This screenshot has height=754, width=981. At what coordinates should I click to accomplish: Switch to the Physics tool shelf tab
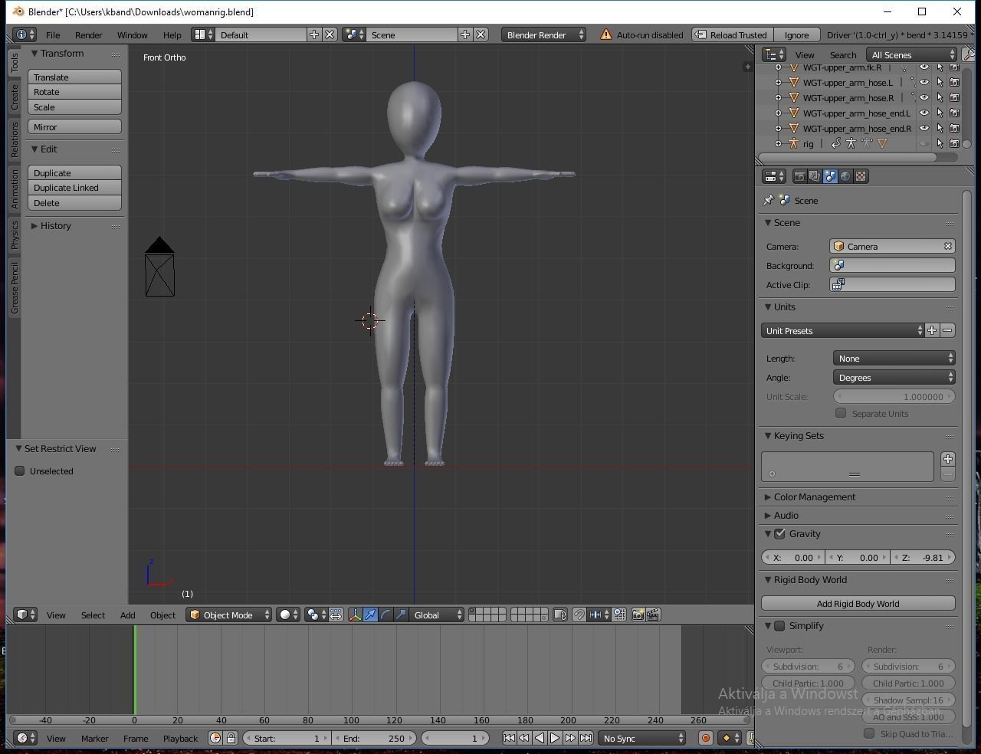(14, 234)
